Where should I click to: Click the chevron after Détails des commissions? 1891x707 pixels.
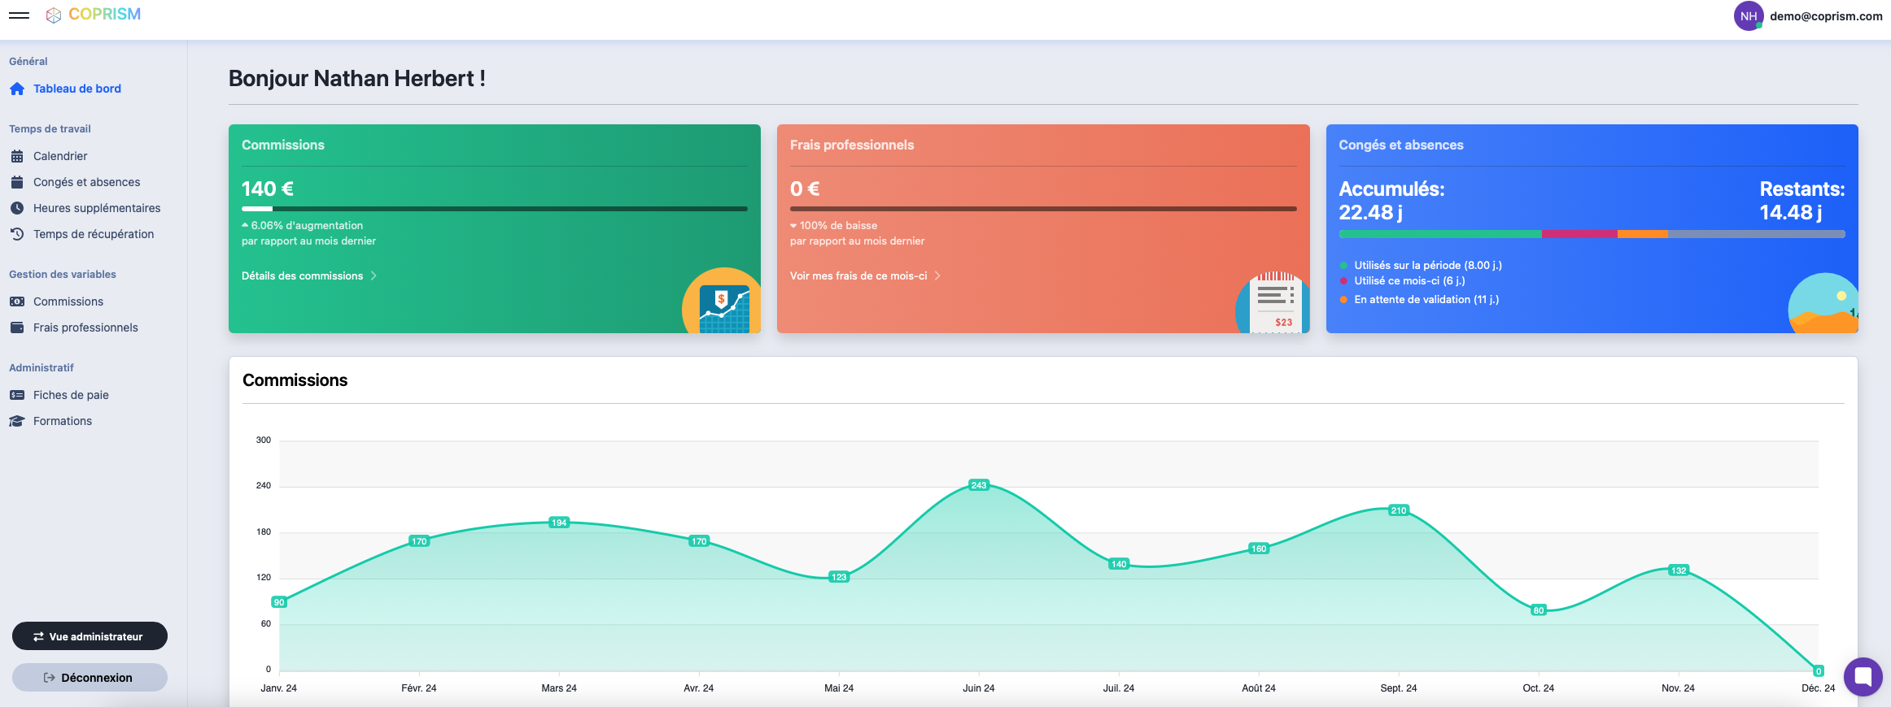click(x=373, y=275)
